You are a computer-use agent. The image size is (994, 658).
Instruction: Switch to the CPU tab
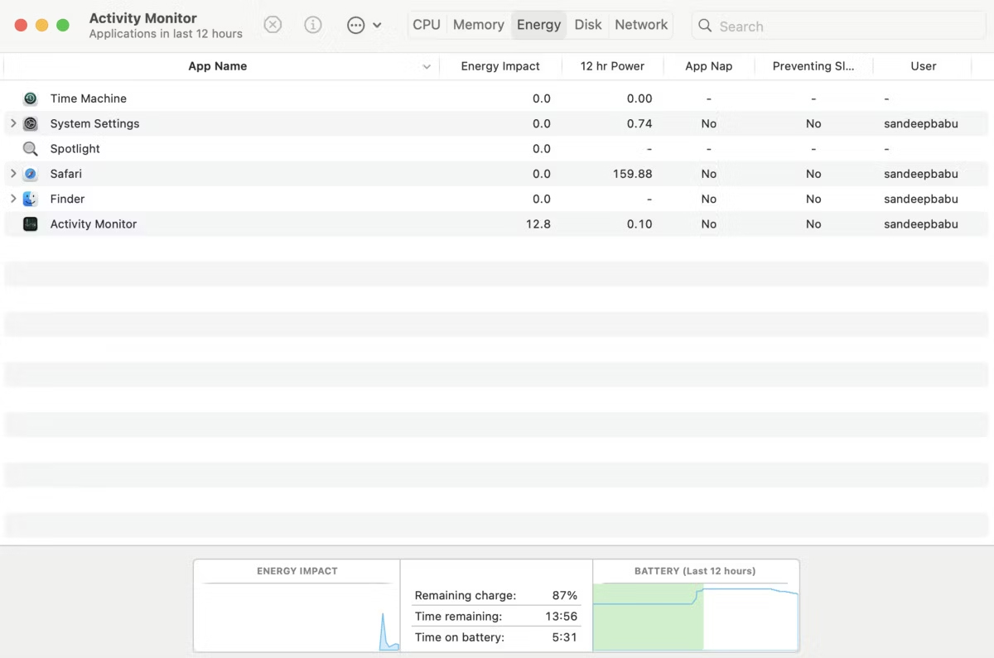[x=426, y=24]
